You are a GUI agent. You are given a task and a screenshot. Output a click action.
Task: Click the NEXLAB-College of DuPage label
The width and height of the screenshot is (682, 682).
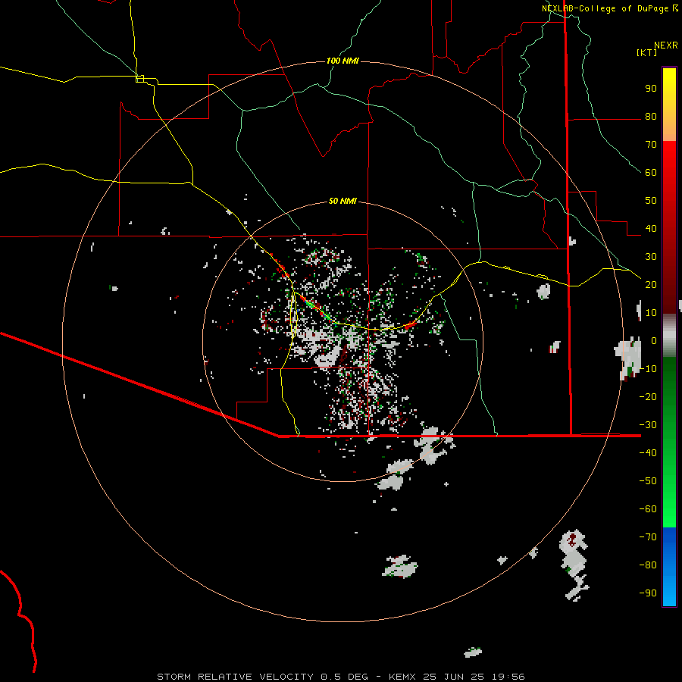click(609, 8)
